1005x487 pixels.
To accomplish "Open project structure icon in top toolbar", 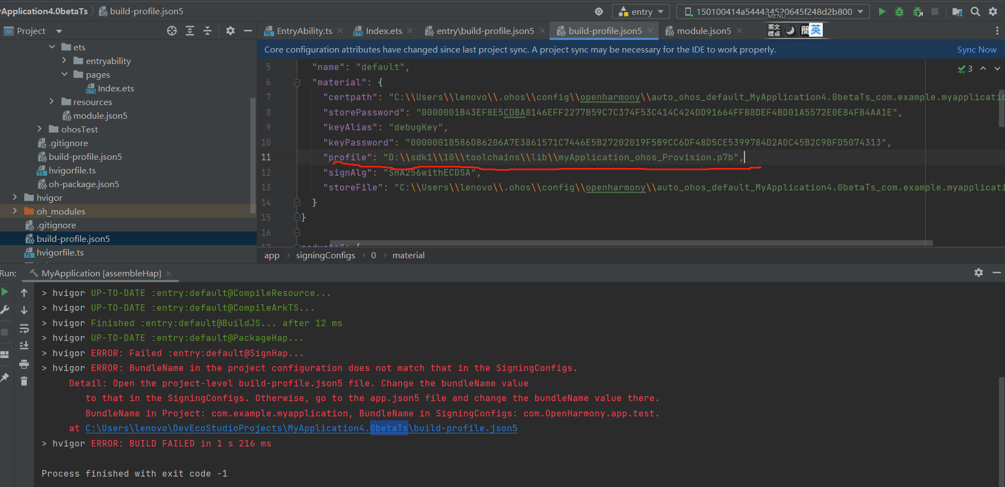I will click(957, 11).
